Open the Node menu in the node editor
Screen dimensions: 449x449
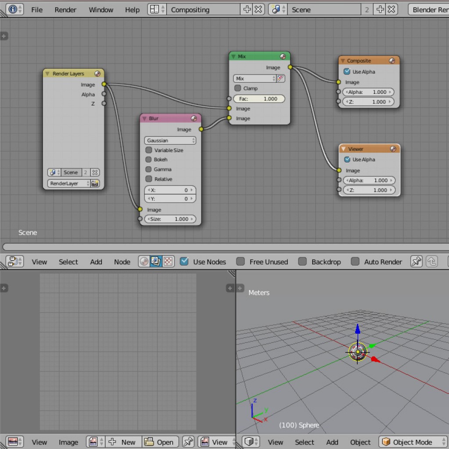121,261
